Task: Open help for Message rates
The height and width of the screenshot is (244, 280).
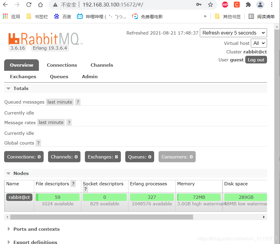Action: coord(69,122)
